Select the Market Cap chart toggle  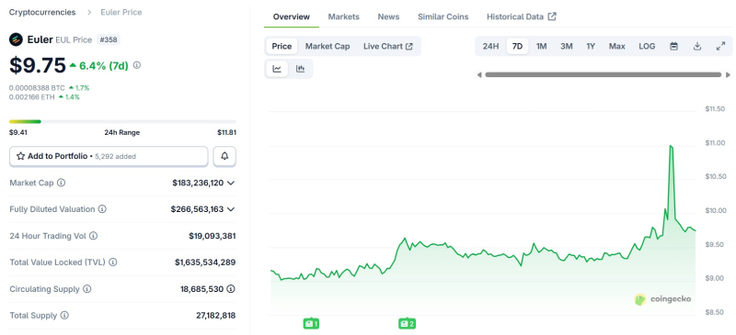[328, 47]
